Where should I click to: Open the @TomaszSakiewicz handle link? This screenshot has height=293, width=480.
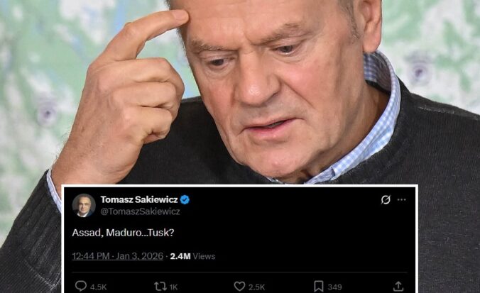click(140, 211)
